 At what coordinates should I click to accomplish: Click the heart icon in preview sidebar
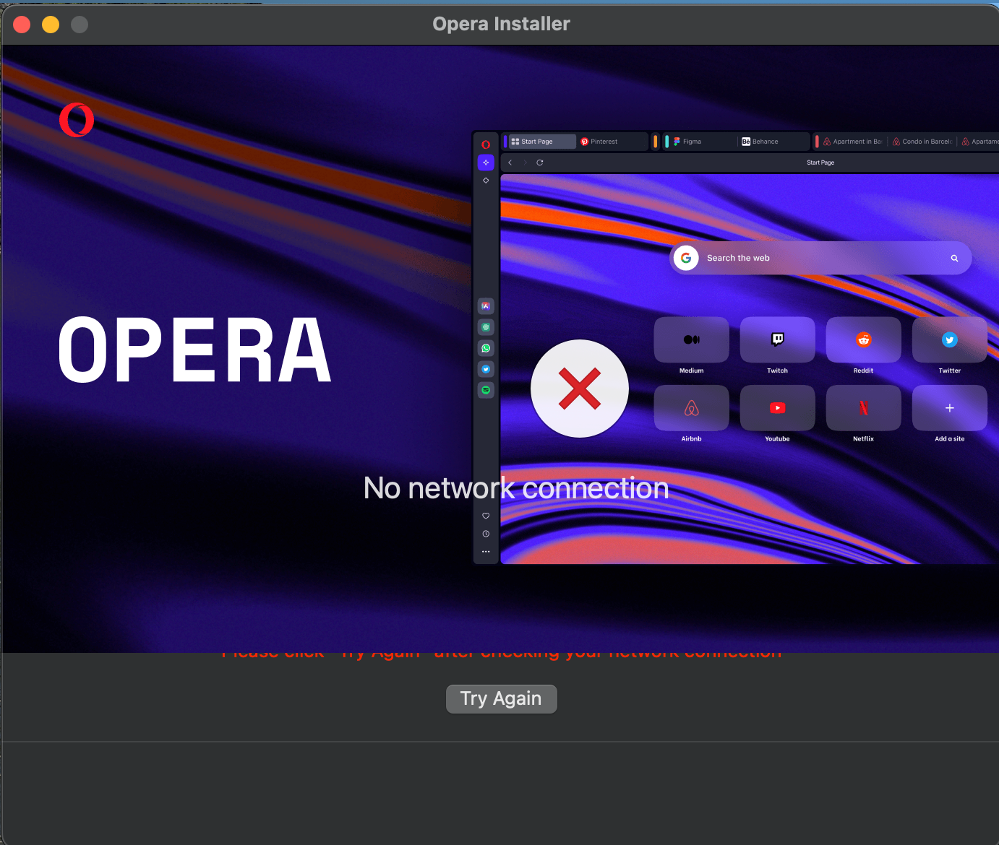pos(486,516)
